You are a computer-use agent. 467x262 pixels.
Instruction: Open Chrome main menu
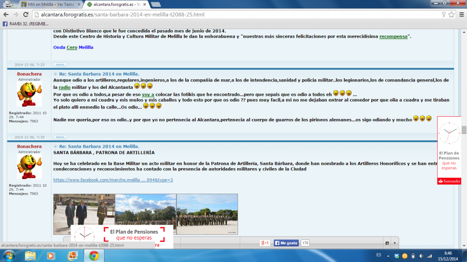[462, 14]
